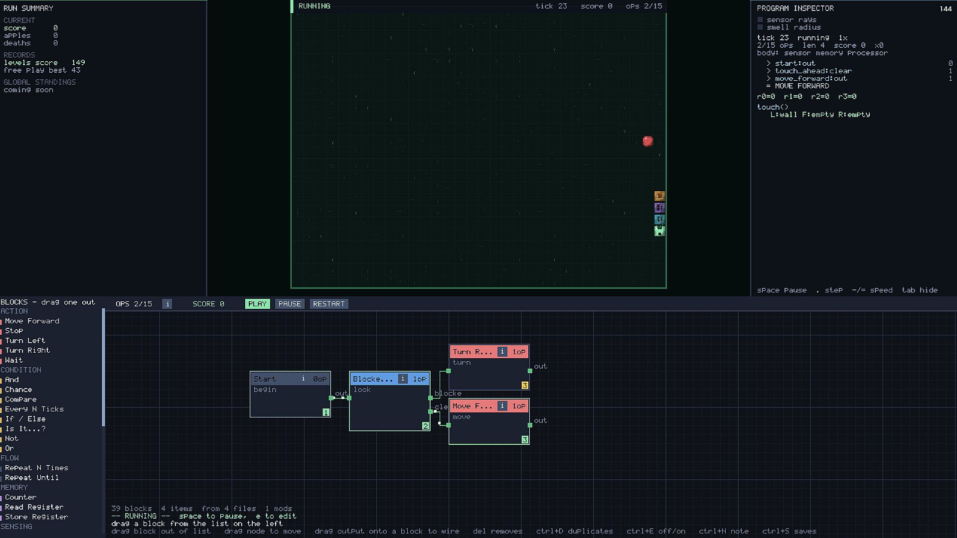Image resolution: width=957 pixels, height=538 pixels.
Task: Click the Turn Right block header
Action: [x=489, y=352]
